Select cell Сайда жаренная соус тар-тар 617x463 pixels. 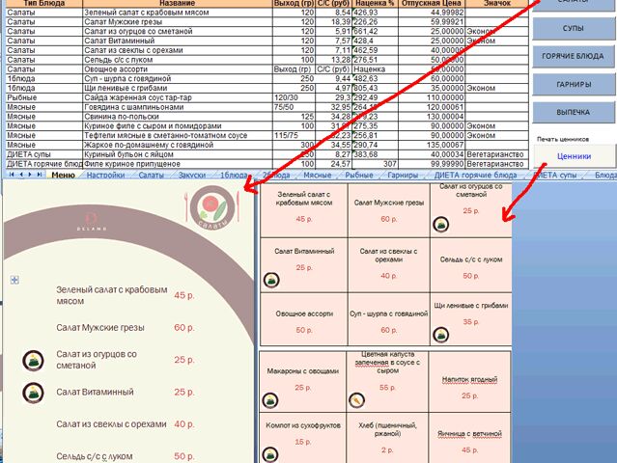point(178,97)
